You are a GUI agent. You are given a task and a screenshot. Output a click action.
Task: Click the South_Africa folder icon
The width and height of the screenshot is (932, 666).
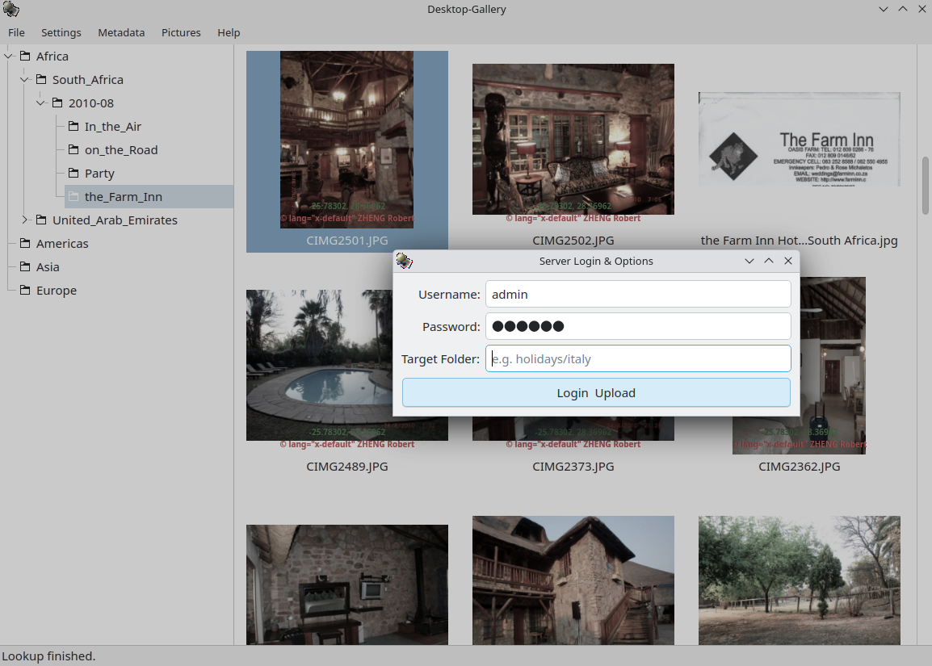[41, 80]
